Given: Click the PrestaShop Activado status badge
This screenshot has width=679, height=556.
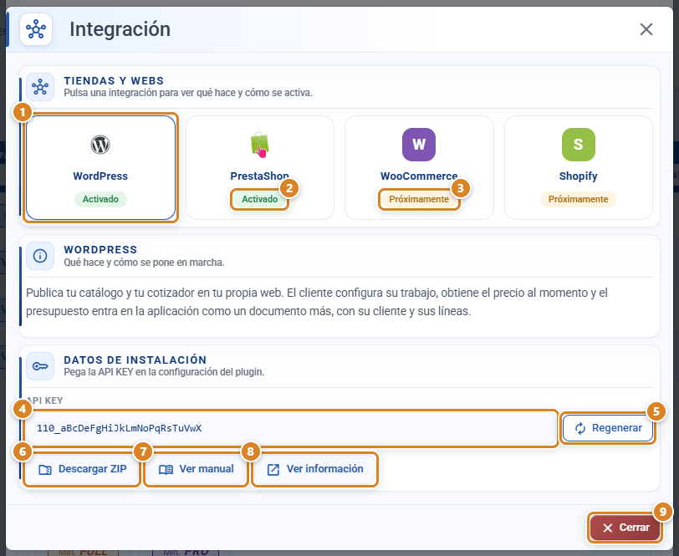Looking at the screenshot, I should [260, 199].
